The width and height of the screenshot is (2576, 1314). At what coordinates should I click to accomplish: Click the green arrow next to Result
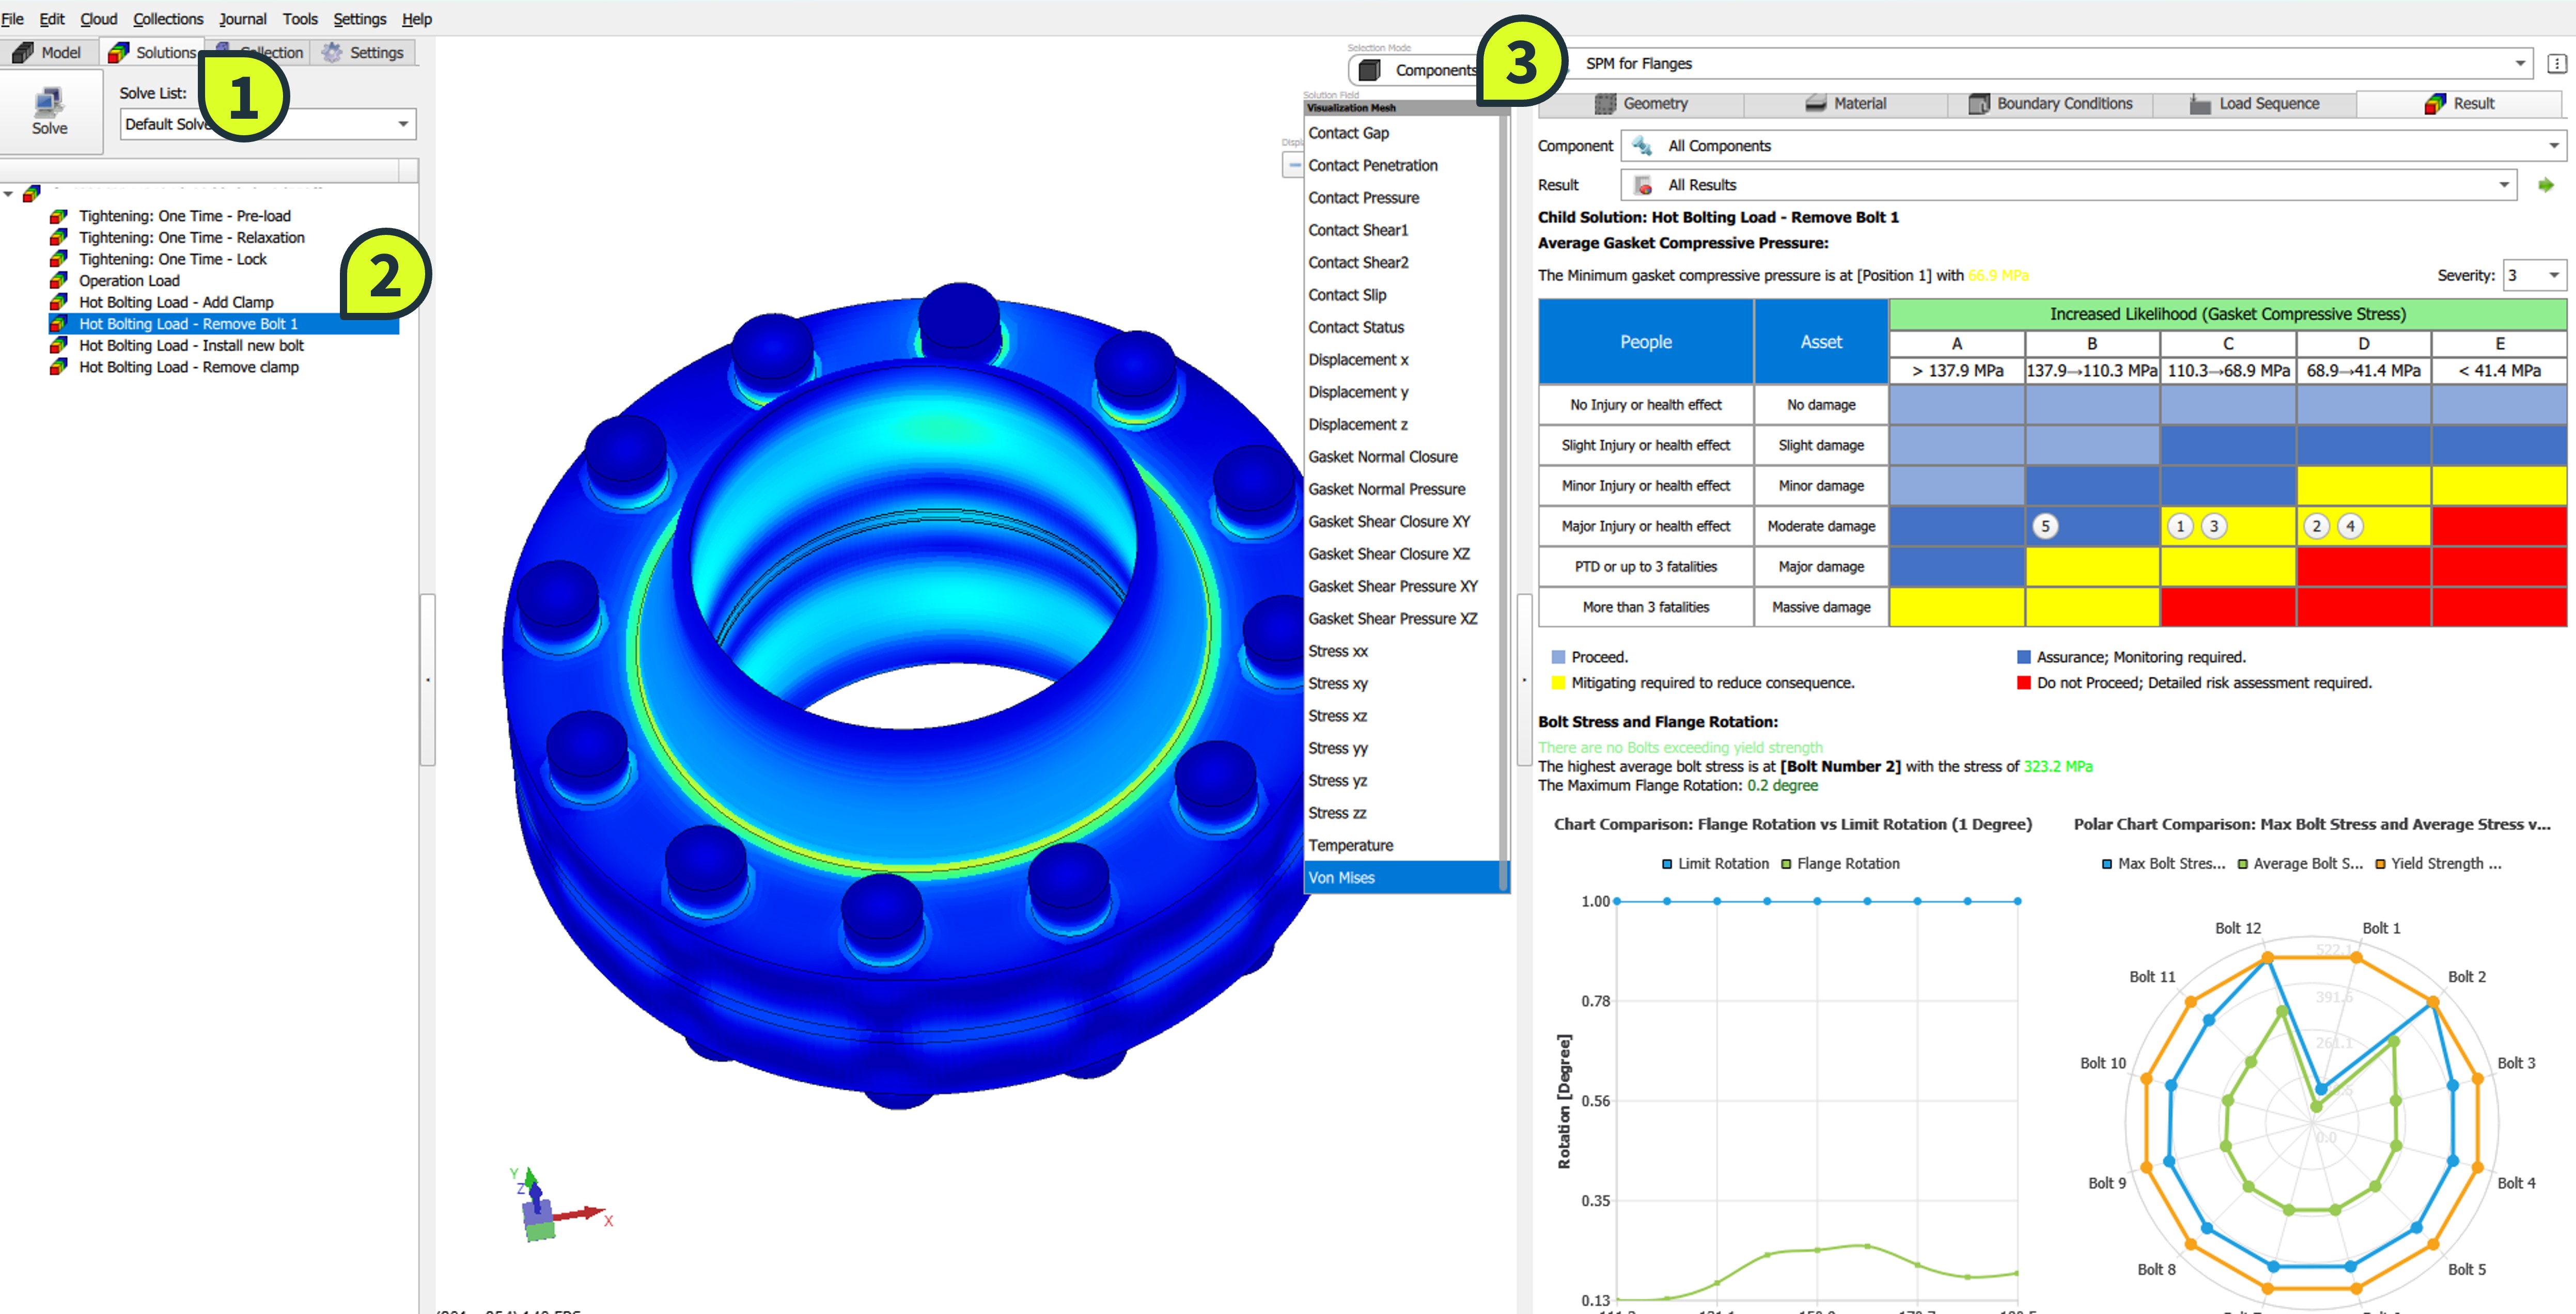[2545, 185]
